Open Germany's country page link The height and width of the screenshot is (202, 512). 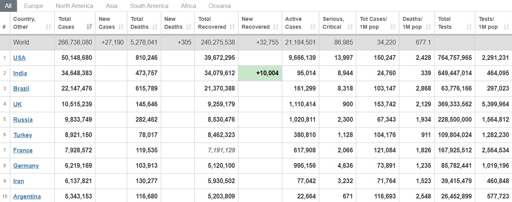tap(26, 165)
